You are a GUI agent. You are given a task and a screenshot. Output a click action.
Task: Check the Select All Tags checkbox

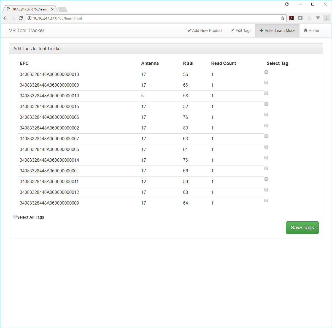[x=15, y=217]
